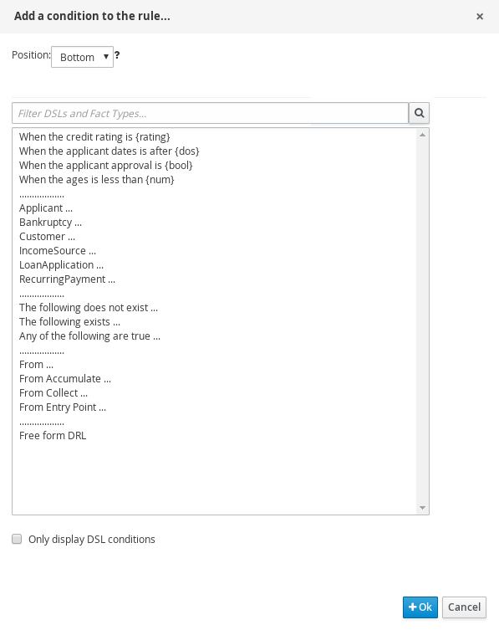The width and height of the screenshot is (499, 630).
Task: Close the dialog with the X icon
Action: (x=479, y=17)
